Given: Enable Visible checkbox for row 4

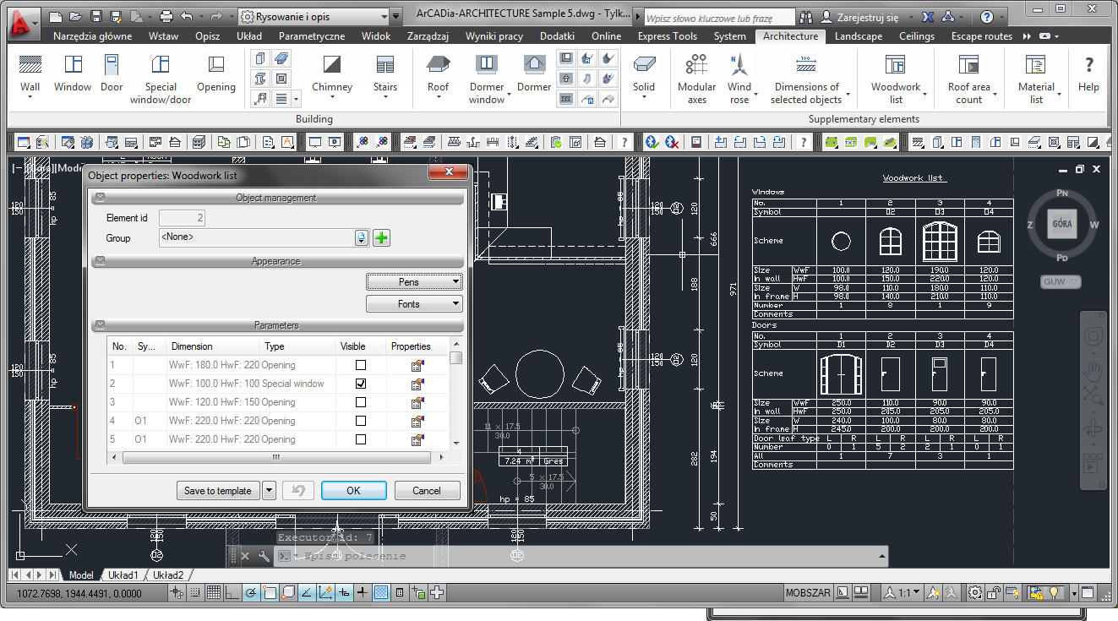Looking at the screenshot, I should click(361, 421).
